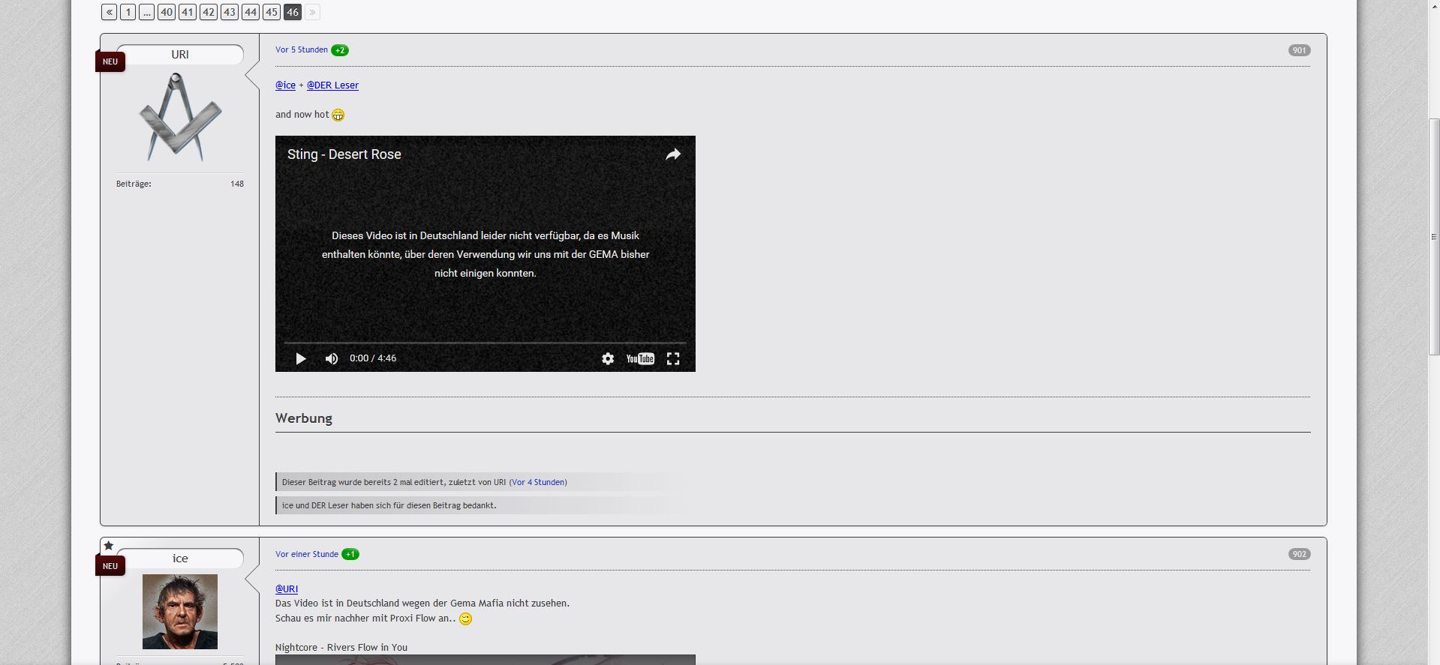Click 'Das Video ist in Deutschland' sentence
This screenshot has height=665, width=1440.
click(422, 604)
